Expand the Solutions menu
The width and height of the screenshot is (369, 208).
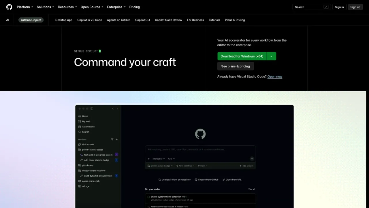[45, 7]
